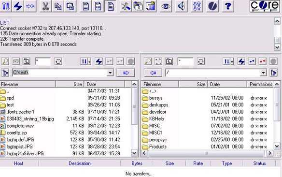Click the Rate column header

[x=198, y=163]
